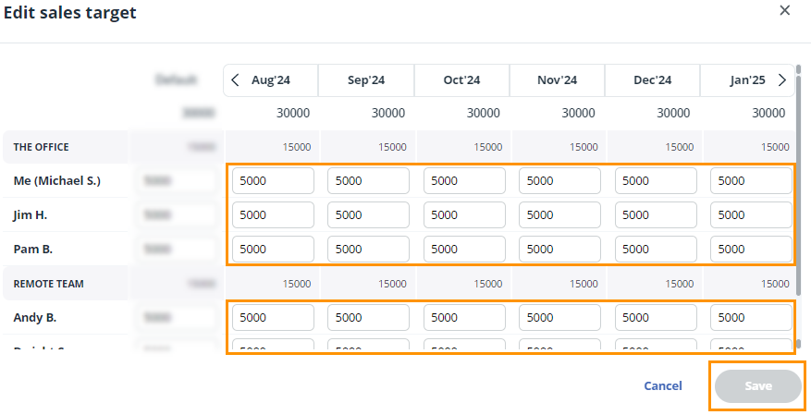Edit Michael S. Sep'24 target field

point(368,180)
